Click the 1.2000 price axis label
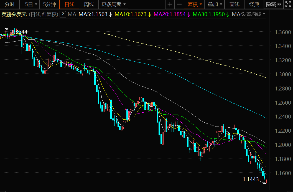293x192 pixels. tap(283, 145)
